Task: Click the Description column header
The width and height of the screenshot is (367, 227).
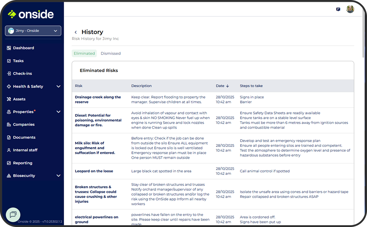Action: [x=141, y=86]
